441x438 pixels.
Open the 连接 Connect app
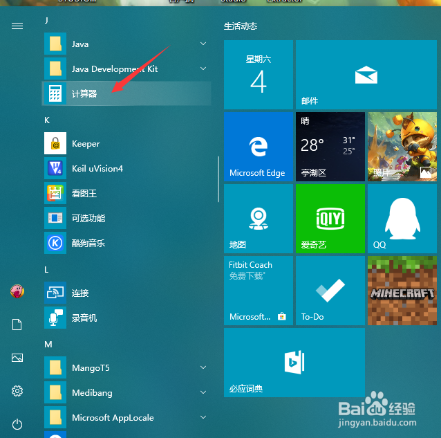[x=126, y=293]
